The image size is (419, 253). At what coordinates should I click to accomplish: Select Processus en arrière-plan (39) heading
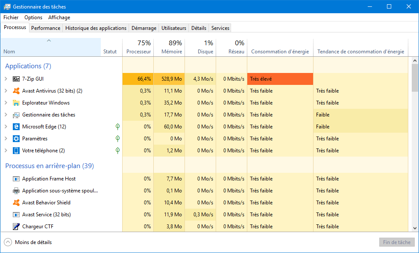coord(50,166)
